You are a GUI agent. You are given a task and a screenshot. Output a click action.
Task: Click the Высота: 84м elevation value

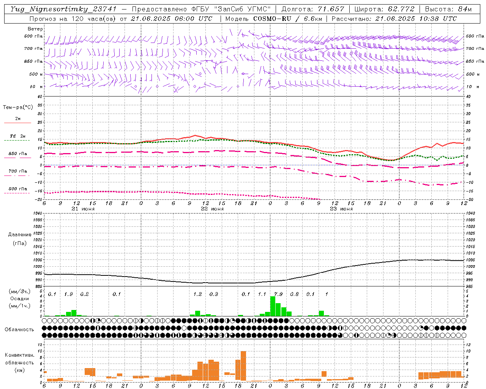(448, 9)
